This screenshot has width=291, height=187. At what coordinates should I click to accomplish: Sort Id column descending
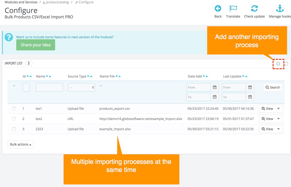tap(28, 76)
